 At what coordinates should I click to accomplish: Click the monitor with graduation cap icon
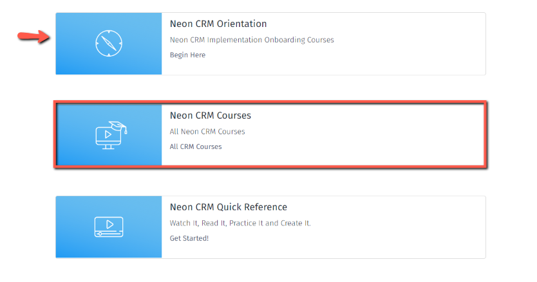point(111,135)
